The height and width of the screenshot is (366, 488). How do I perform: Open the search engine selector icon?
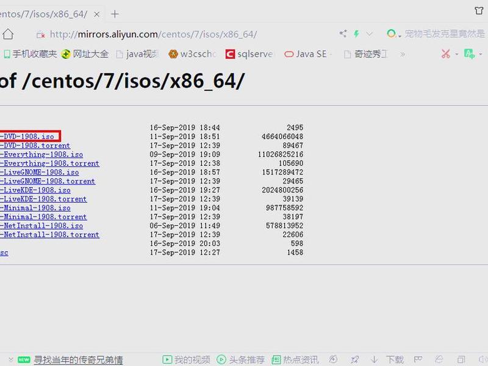tap(393, 34)
